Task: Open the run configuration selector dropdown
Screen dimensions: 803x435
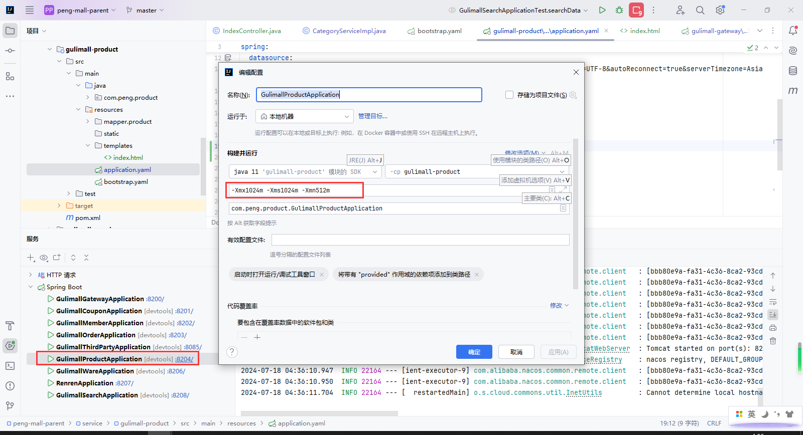Action: point(518,10)
